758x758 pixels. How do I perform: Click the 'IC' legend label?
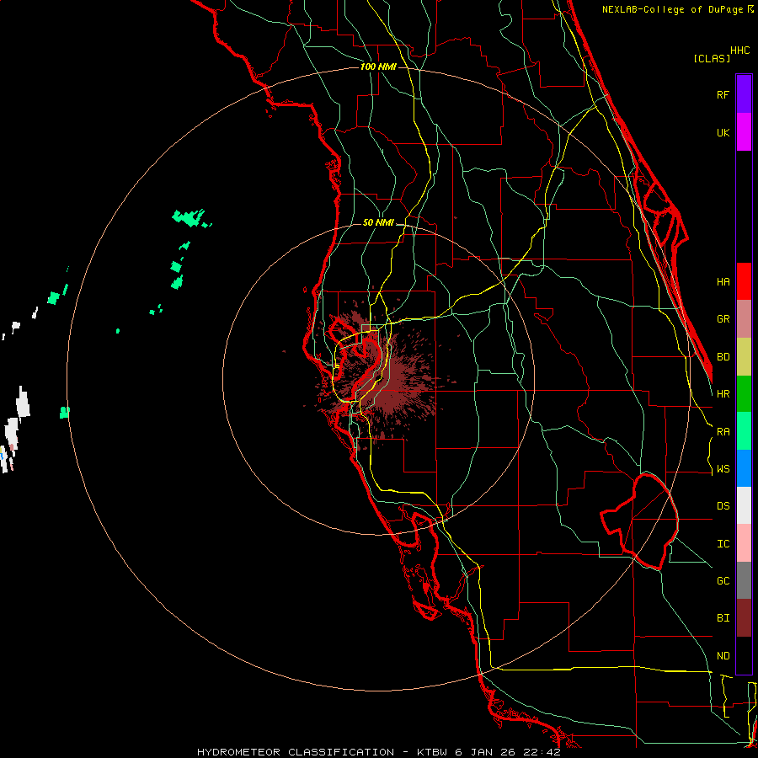pyautogui.click(x=723, y=544)
